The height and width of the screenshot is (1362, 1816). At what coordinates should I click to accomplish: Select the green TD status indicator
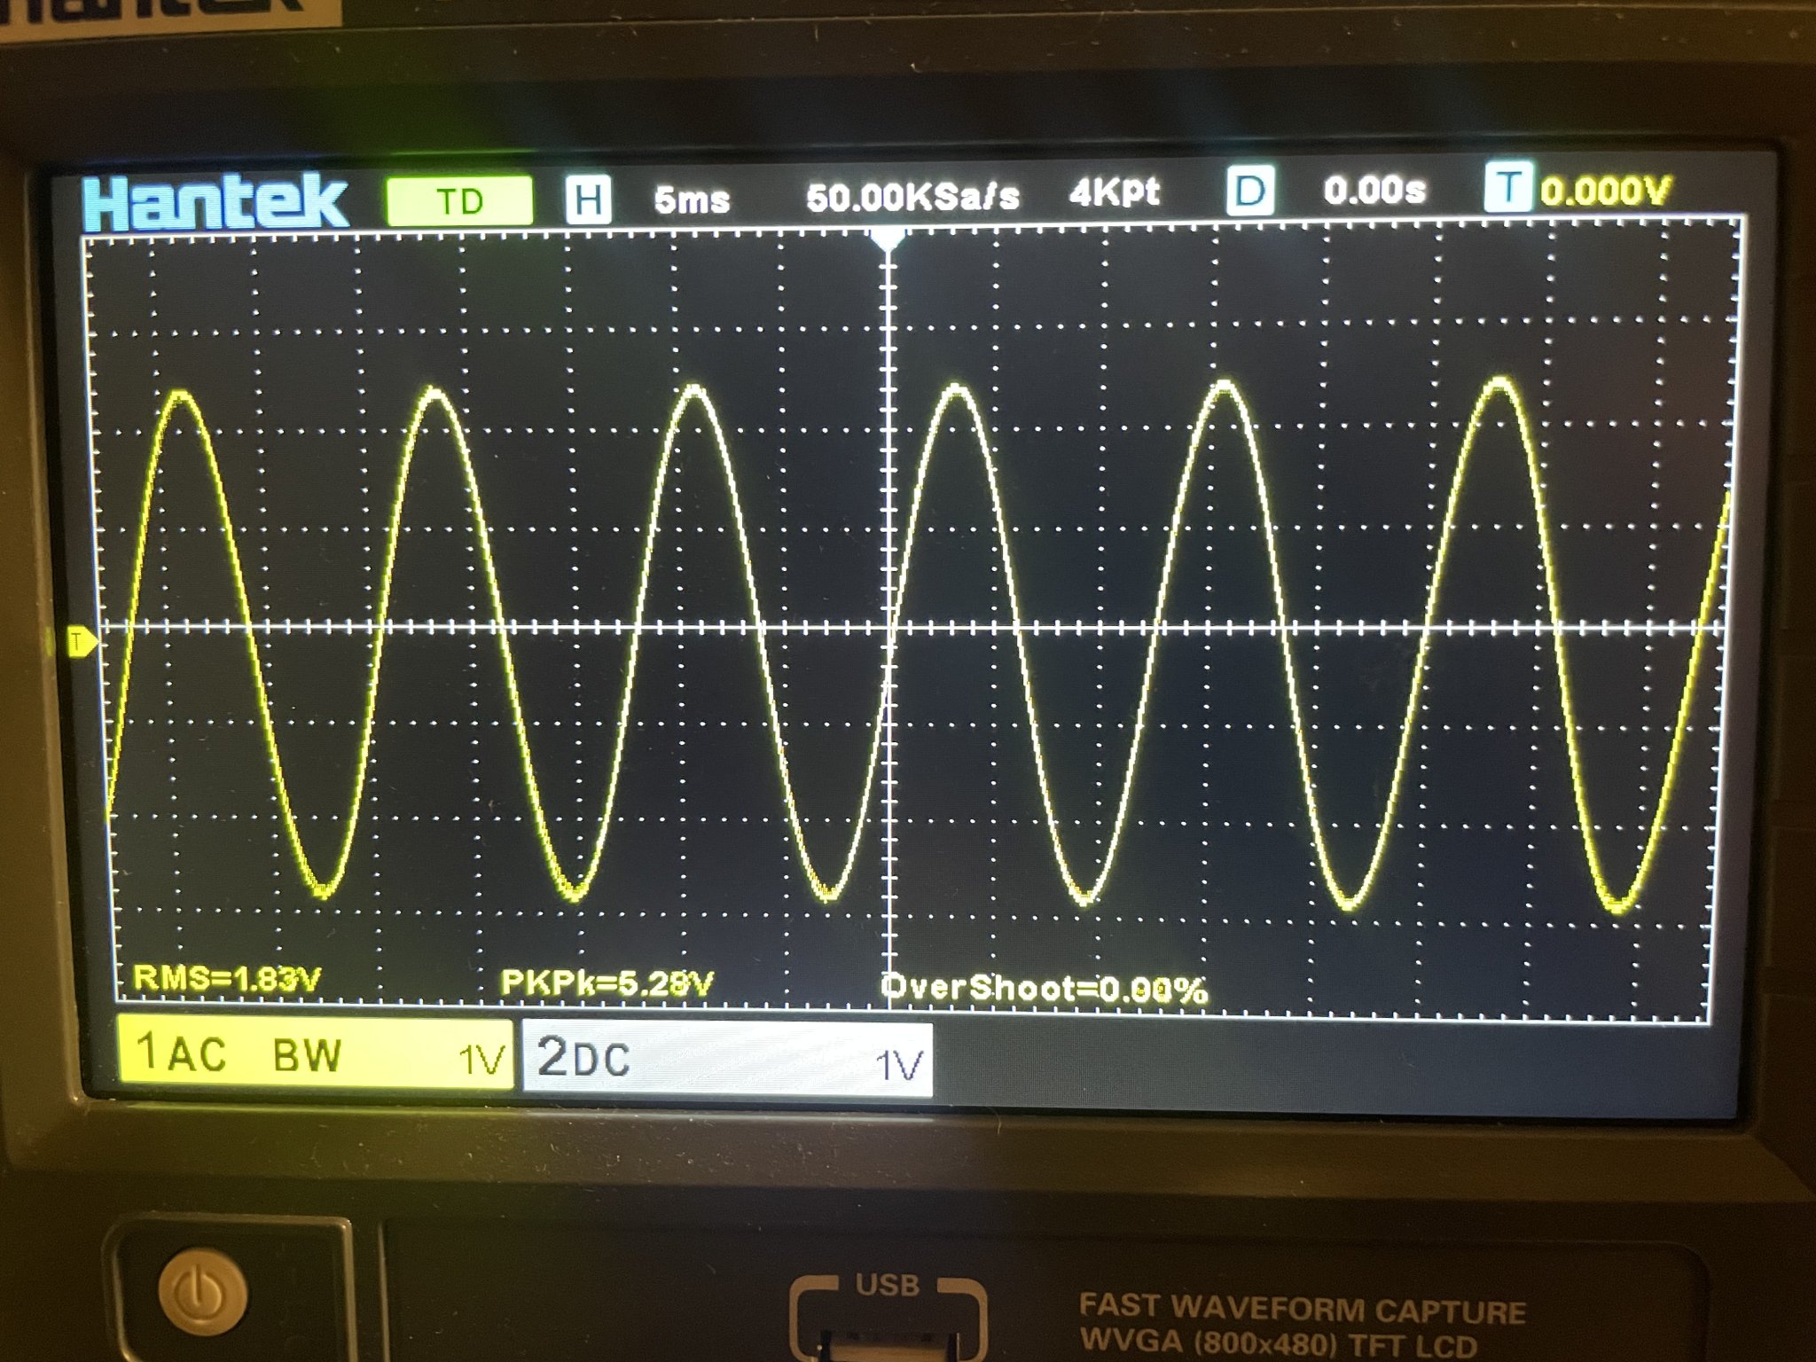point(459,200)
